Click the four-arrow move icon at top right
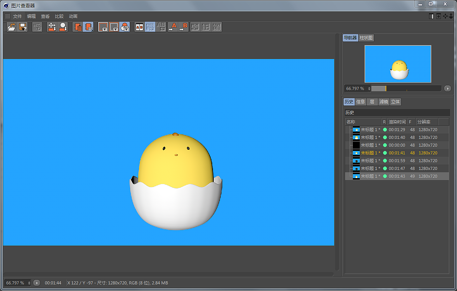Screen dimensions: 457x291 point(445,16)
